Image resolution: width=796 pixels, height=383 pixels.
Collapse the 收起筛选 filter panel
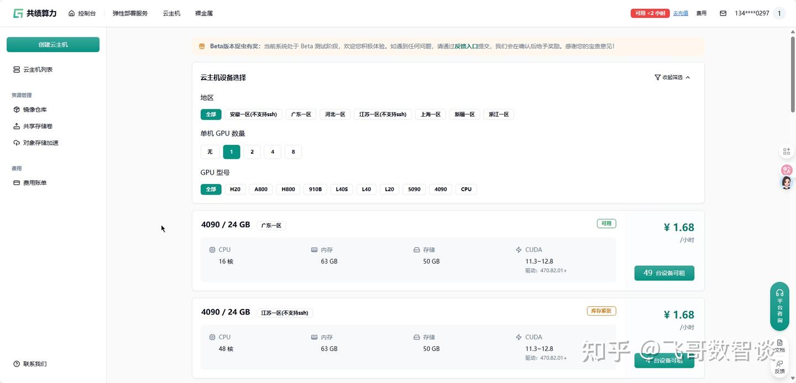point(672,77)
